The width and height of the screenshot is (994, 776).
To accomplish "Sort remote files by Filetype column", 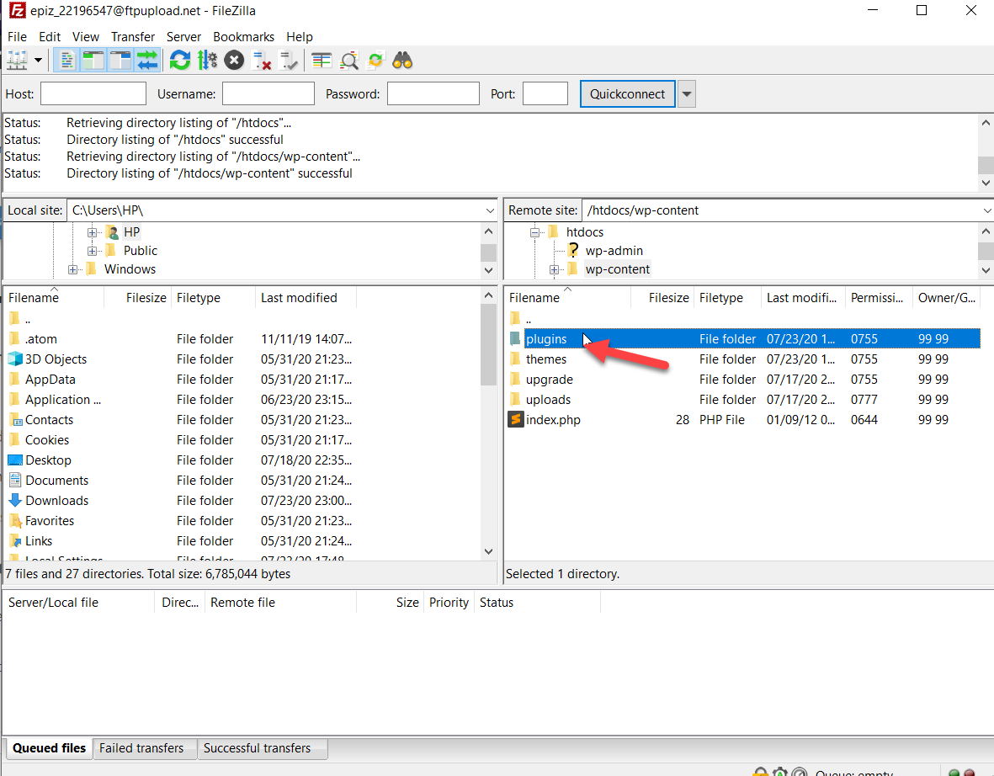I will pyautogui.click(x=728, y=298).
